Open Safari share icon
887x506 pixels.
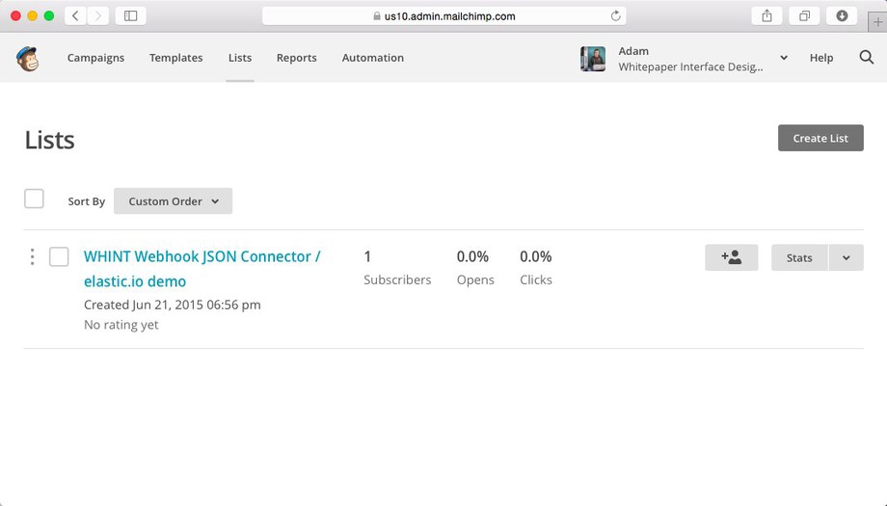click(766, 15)
